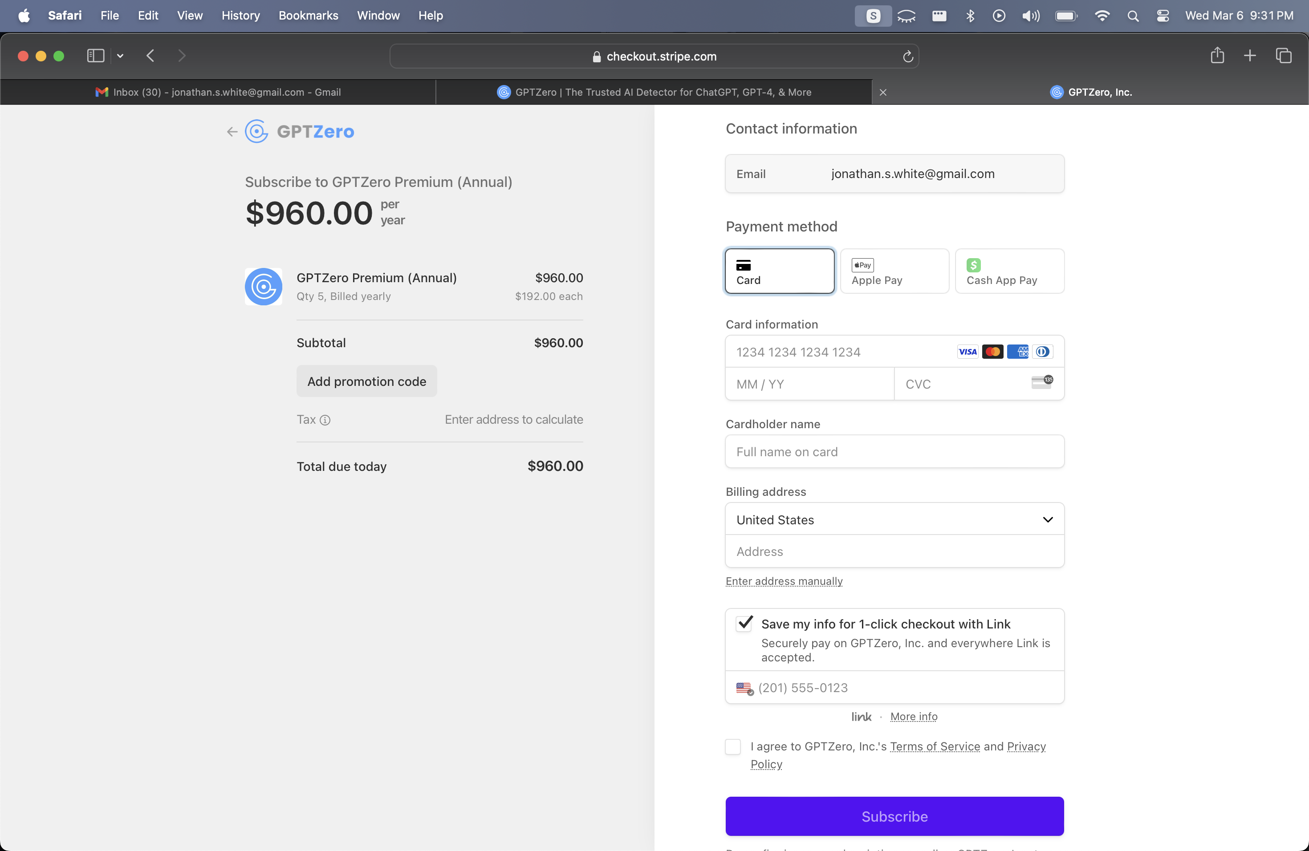This screenshot has height=851, width=1309.
Task: Open Spotlight search in menu bar
Action: coord(1132,16)
